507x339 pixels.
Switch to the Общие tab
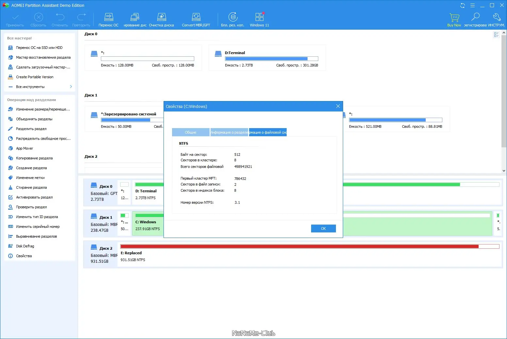(191, 132)
